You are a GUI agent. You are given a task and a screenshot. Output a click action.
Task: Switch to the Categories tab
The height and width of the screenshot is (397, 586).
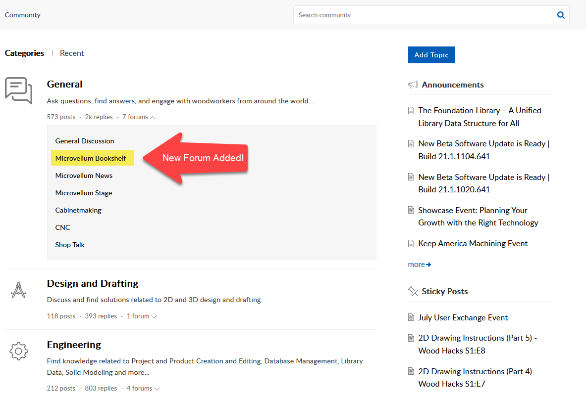tap(24, 53)
